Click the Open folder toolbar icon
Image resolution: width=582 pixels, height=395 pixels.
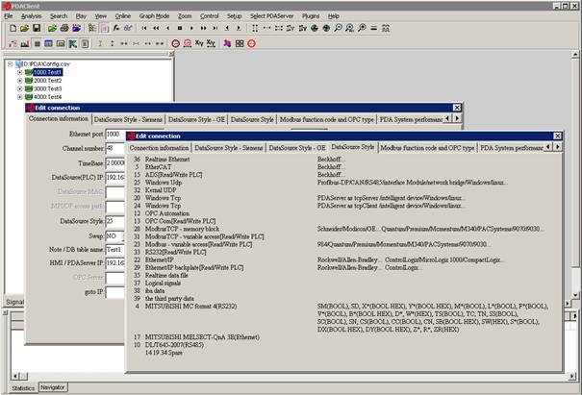pos(22,29)
